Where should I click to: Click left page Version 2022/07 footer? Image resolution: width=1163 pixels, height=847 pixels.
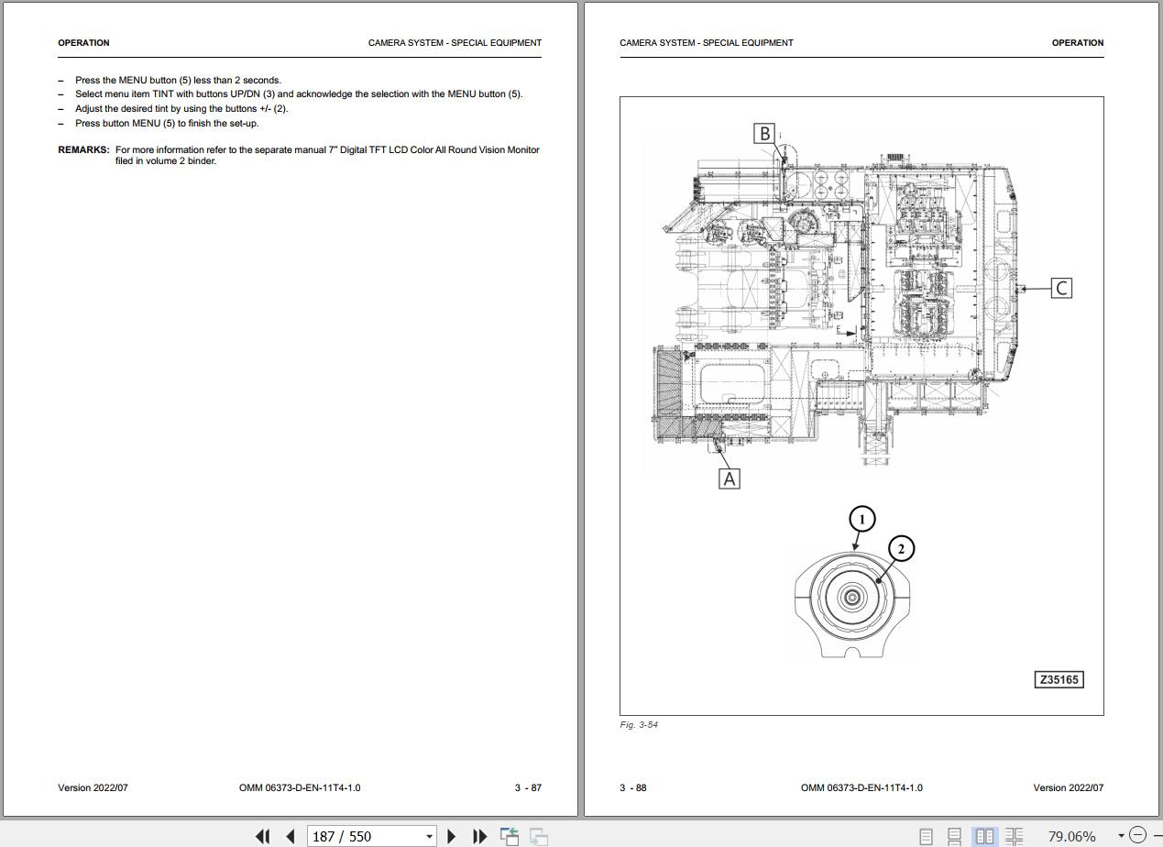coord(93,787)
